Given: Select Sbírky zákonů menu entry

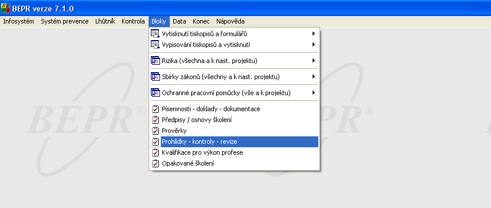Looking at the screenshot, I should pos(234,77).
